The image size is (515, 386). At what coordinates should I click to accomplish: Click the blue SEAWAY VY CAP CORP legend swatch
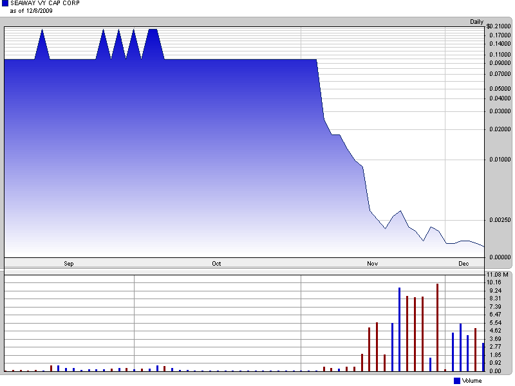[5, 3]
